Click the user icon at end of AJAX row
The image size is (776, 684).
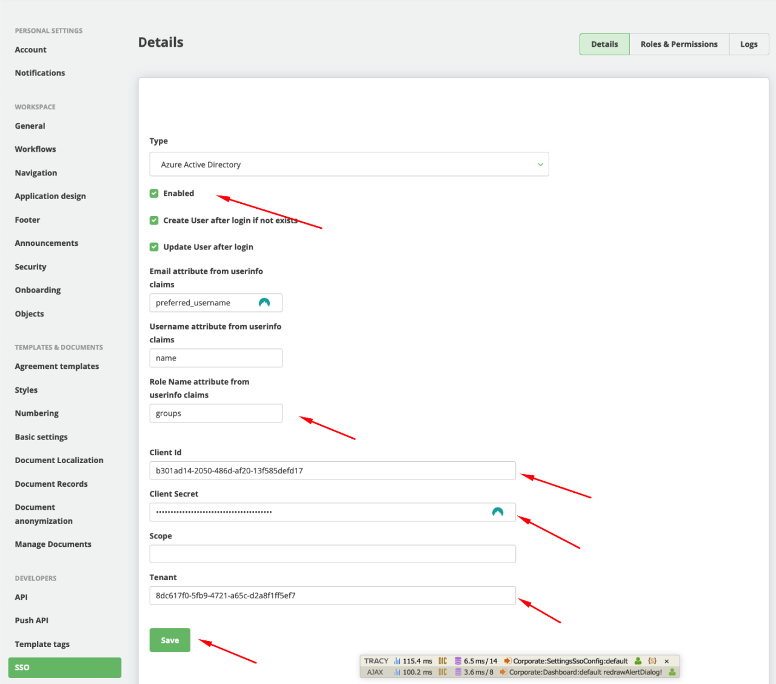tap(672, 672)
